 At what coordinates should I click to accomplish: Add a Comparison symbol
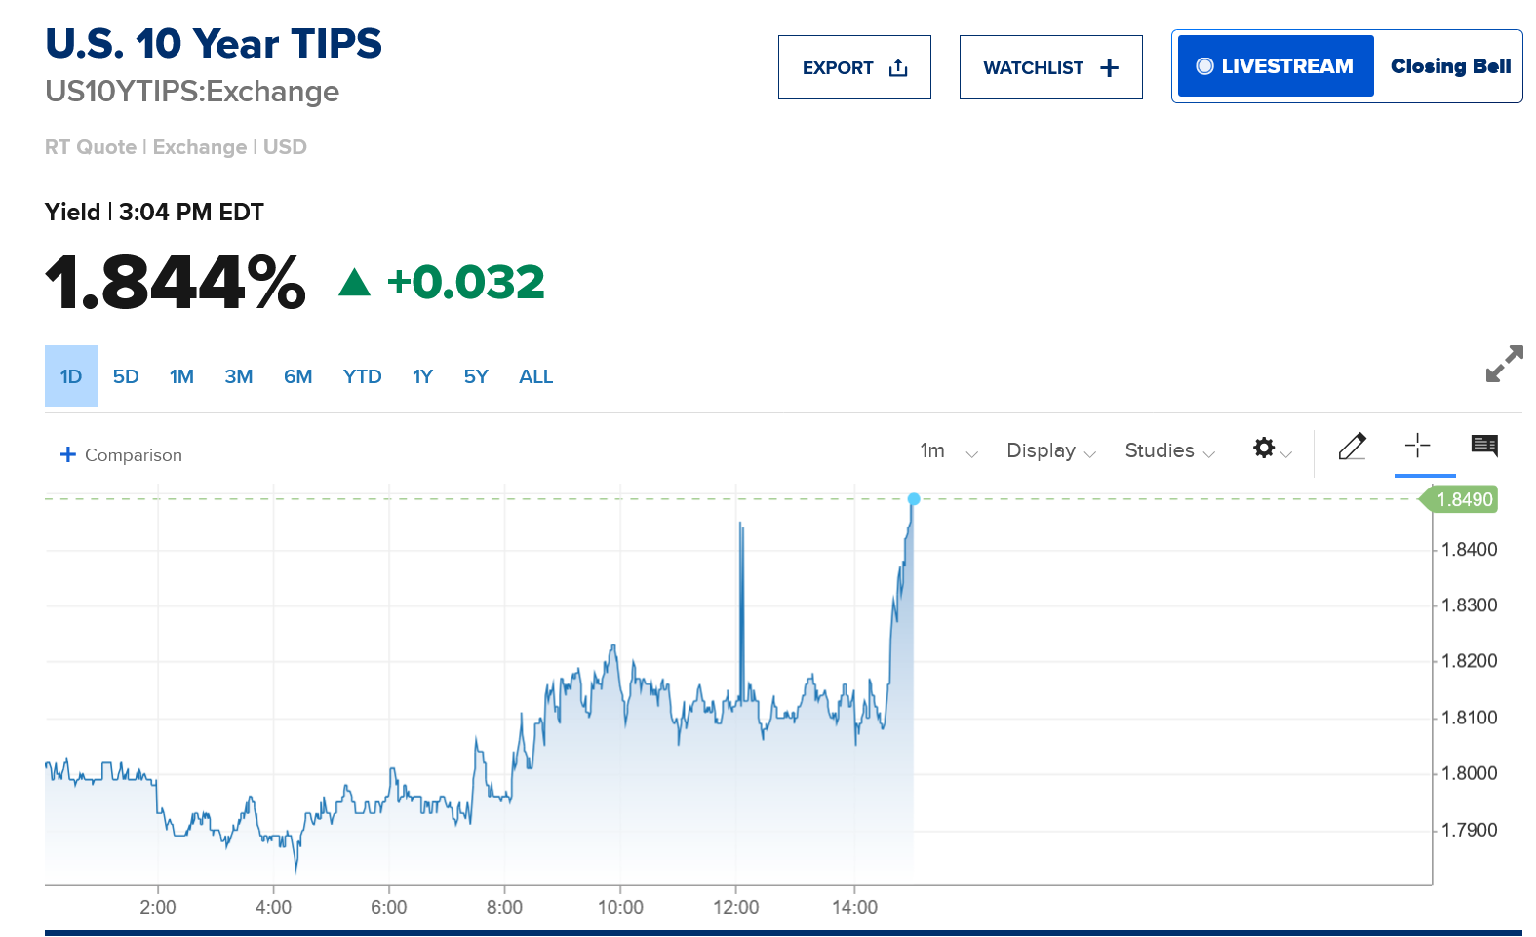click(121, 455)
